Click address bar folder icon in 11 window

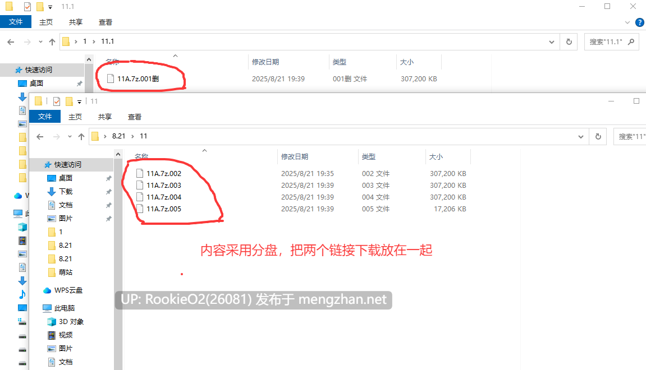(x=95, y=136)
